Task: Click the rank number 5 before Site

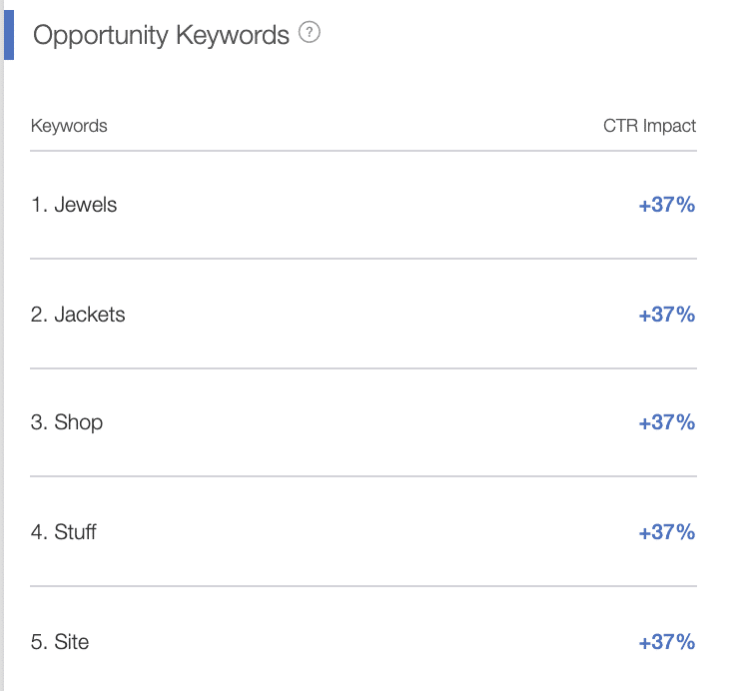Action: (x=39, y=642)
